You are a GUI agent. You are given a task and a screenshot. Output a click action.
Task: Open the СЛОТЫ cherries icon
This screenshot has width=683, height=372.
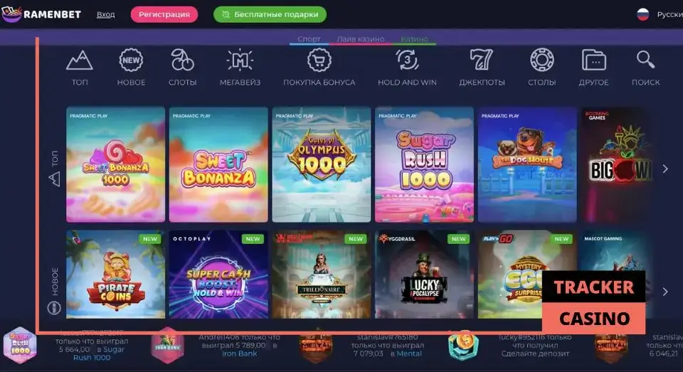click(x=182, y=60)
